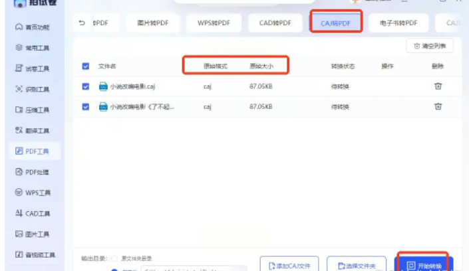The width and height of the screenshot is (469, 271).
Task: Open 试卷工具 in the sidebar
Action: coord(32,68)
